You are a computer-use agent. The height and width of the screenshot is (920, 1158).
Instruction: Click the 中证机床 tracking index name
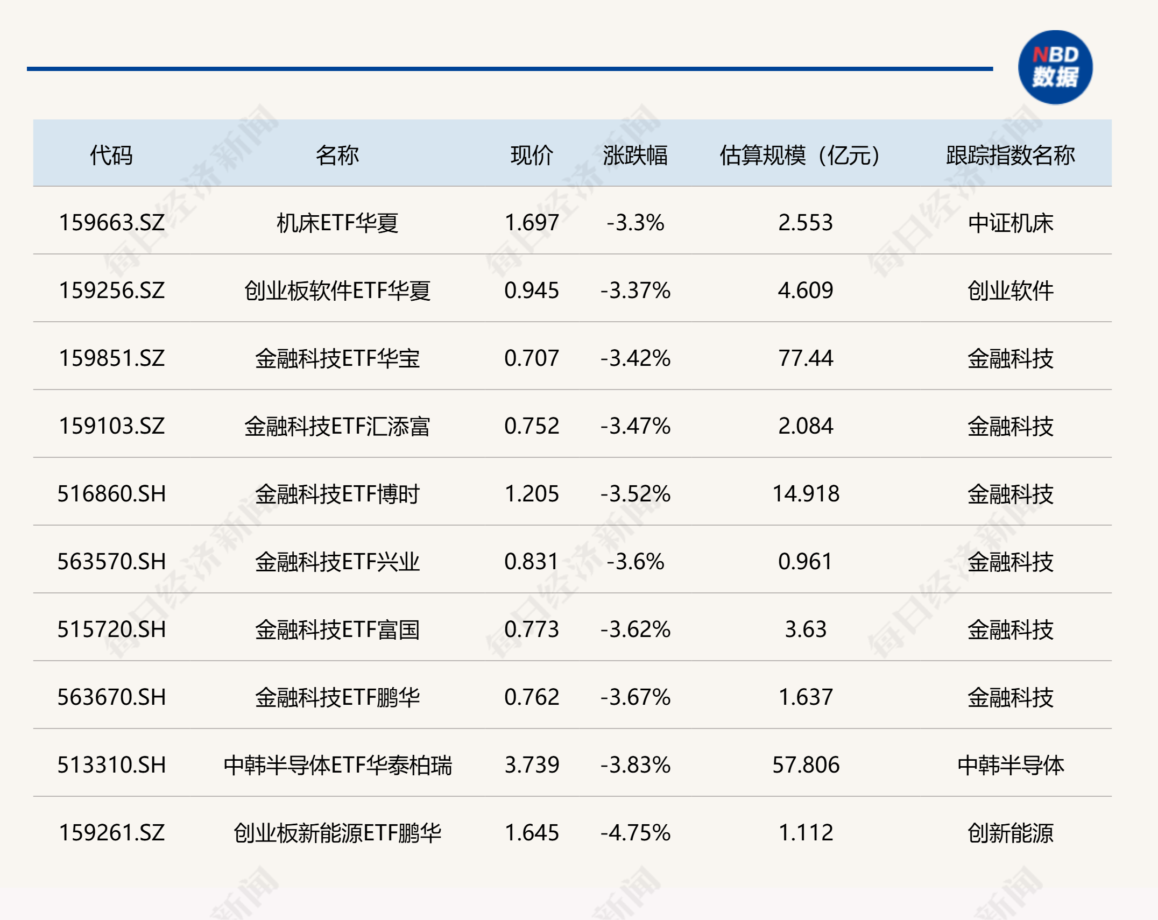tap(1010, 223)
